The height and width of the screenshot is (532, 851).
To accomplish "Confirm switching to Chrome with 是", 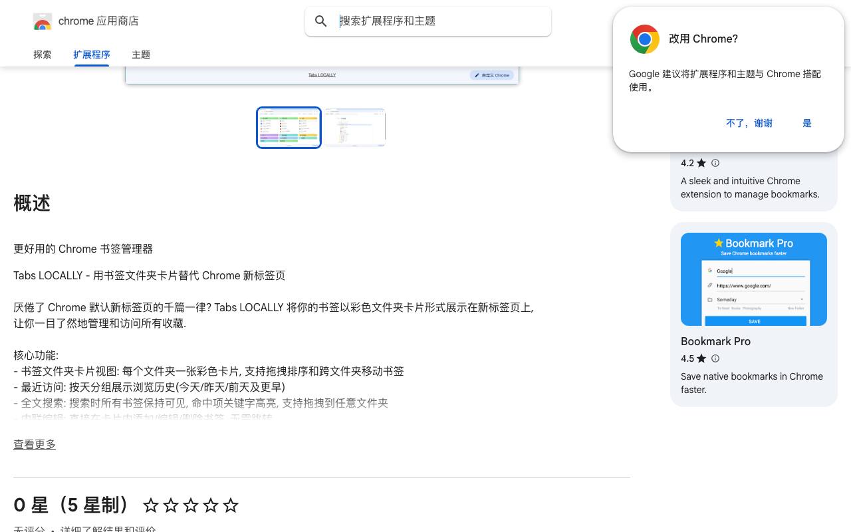I will 807,123.
